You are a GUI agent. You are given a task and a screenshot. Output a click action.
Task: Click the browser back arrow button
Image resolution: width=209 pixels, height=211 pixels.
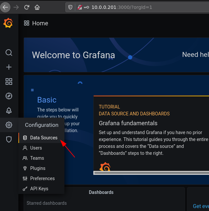point(5,7)
